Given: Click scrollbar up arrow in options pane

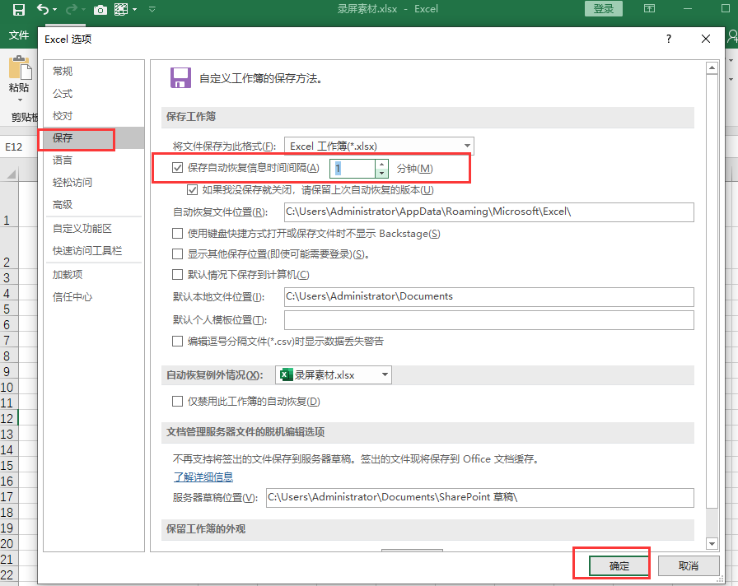Looking at the screenshot, I should click(x=712, y=67).
